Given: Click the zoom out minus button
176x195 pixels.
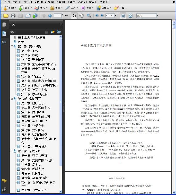Looking at the screenshot, I should tap(97, 16).
